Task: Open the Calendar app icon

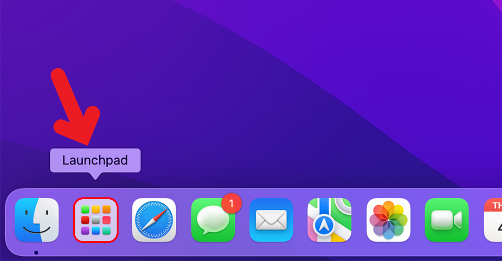Action: tap(493, 220)
